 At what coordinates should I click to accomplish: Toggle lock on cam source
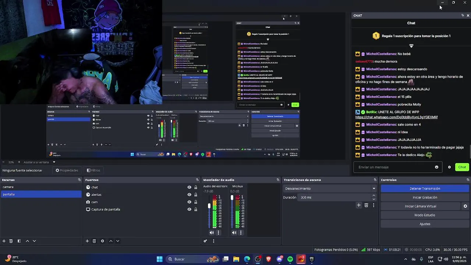(x=195, y=202)
